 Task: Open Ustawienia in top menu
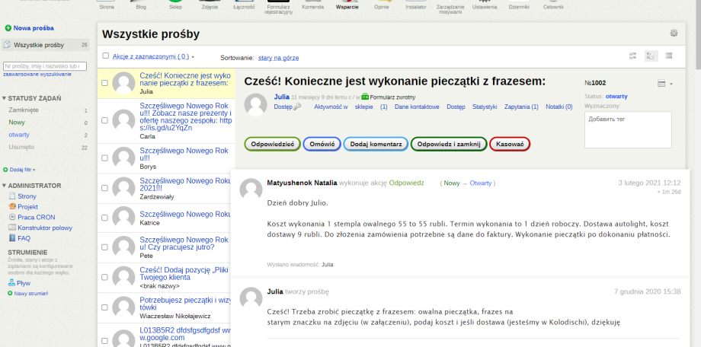pos(484,5)
